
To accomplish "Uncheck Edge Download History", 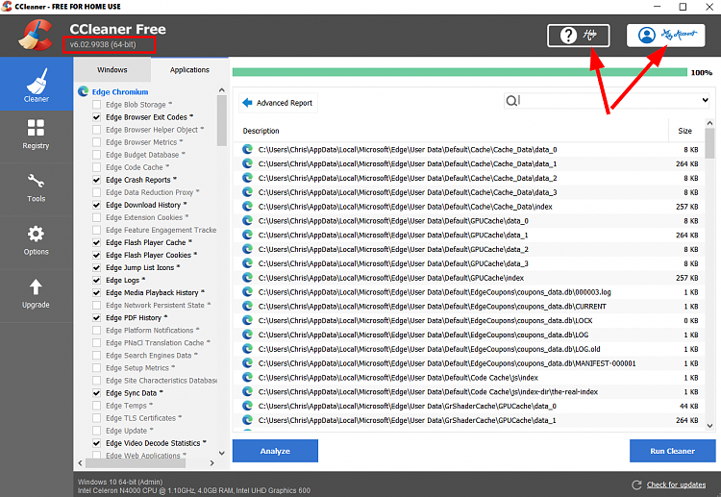I will pos(96,205).
